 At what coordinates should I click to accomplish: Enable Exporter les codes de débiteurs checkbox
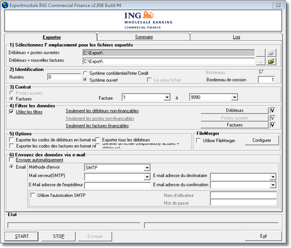tap(12, 140)
